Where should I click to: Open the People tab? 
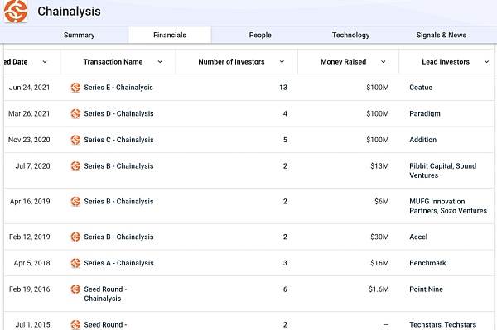[260, 35]
